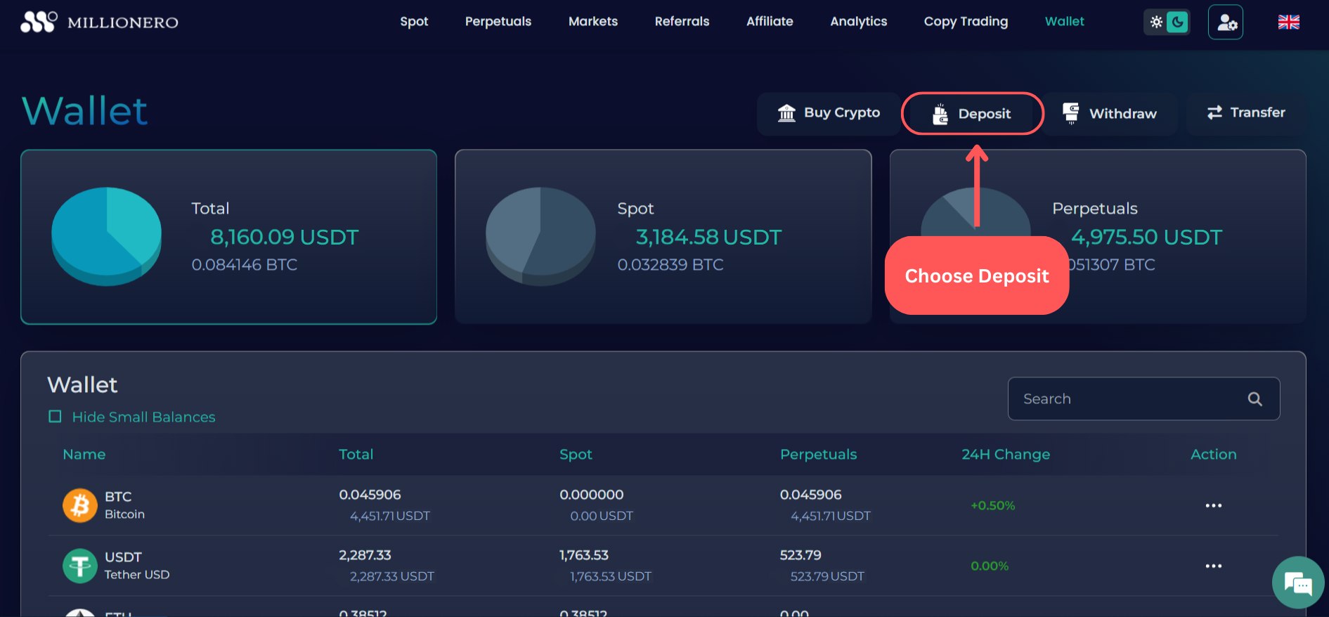Switch to dark mode moon icon

[1178, 22]
